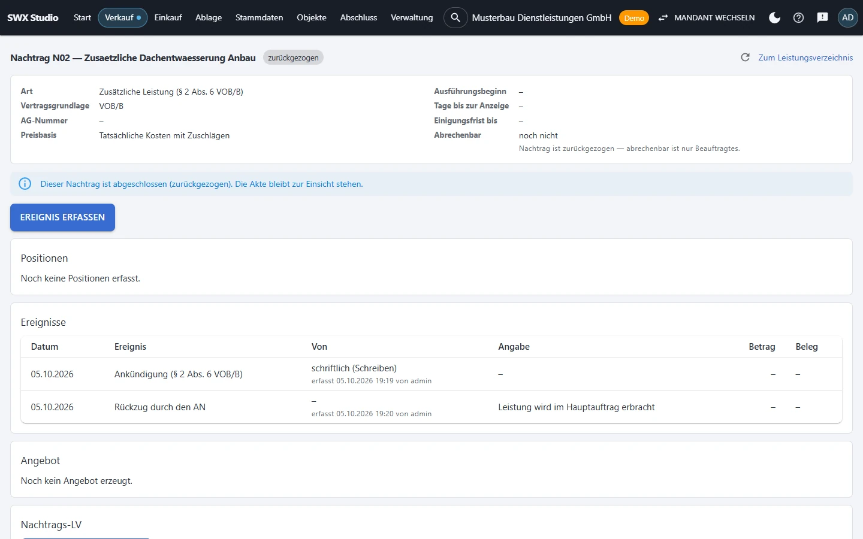Open the AD user avatar menu
863x539 pixels.
(x=847, y=18)
